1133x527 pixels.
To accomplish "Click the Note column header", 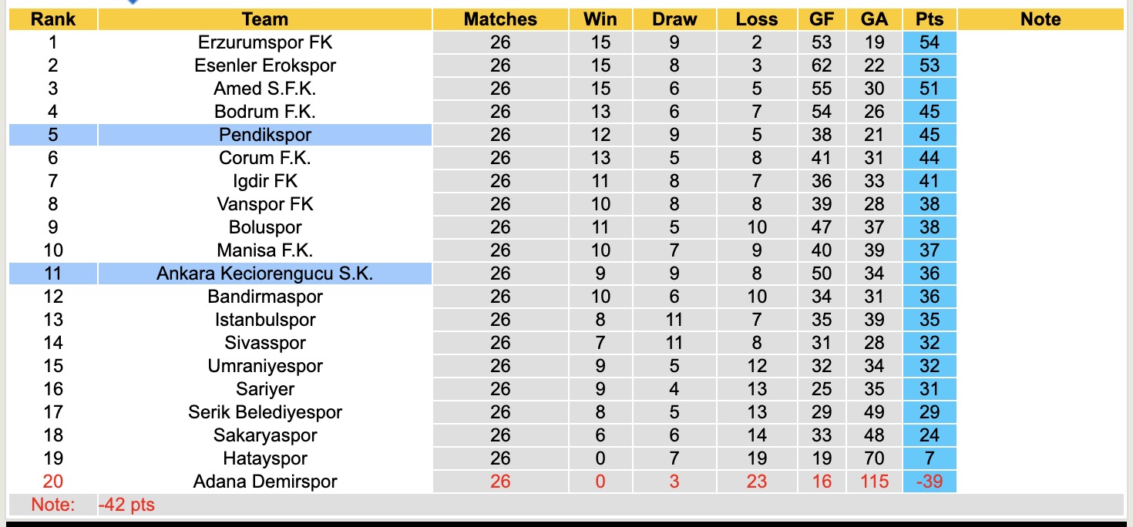I will pyautogui.click(x=1041, y=19).
